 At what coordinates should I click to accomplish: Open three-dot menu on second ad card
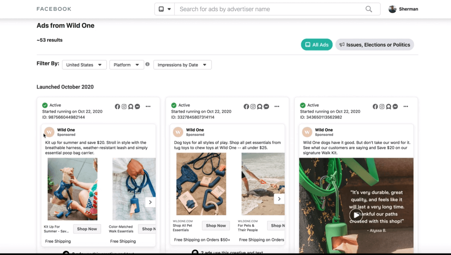pyautogui.click(x=277, y=107)
